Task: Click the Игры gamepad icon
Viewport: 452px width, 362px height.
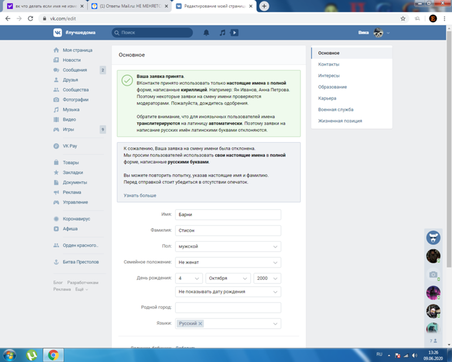Action: (x=56, y=130)
